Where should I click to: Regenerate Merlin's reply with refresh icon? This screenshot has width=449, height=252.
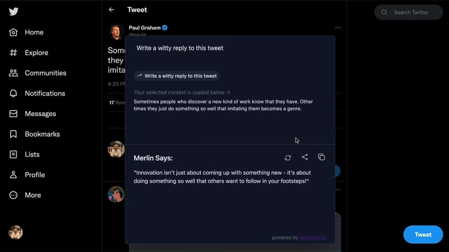288,158
